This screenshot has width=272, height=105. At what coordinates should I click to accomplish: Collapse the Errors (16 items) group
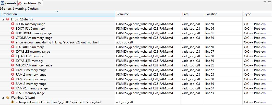point(3,19)
